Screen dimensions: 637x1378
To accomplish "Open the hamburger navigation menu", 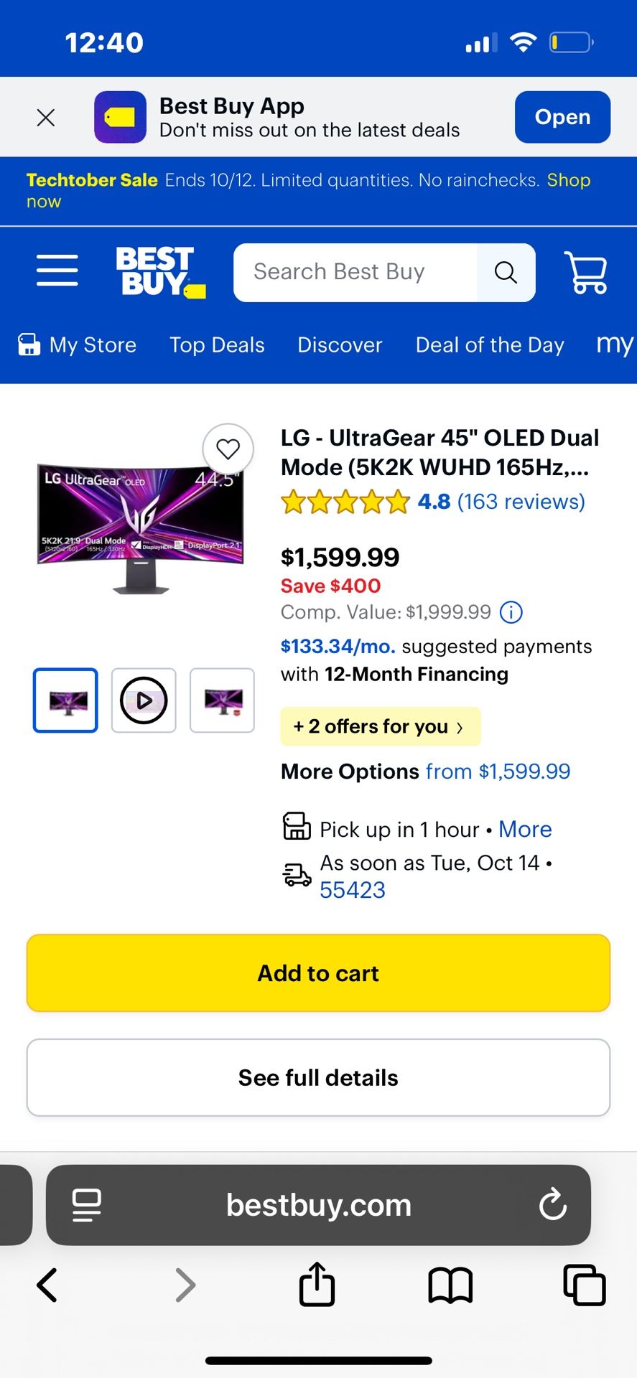I will point(57,271).
